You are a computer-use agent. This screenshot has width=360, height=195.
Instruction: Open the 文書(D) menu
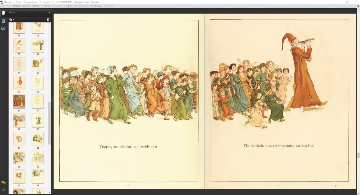click(x=36, y=6)
